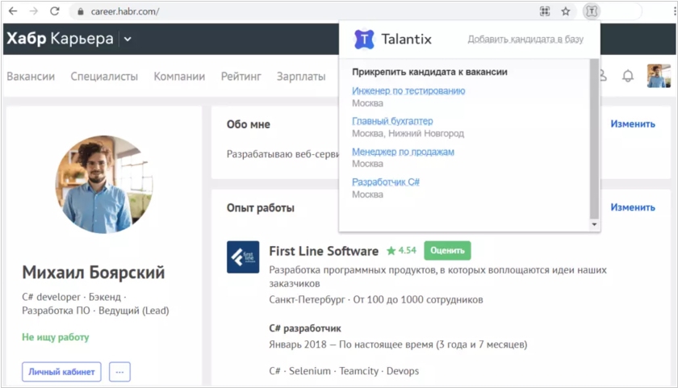Click Добавить кандидата в базу link

click(525, 40)
